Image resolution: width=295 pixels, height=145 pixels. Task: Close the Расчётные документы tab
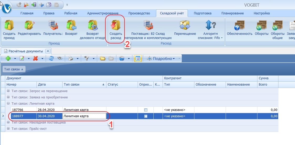pyautogui.click(x=48, y=51)
